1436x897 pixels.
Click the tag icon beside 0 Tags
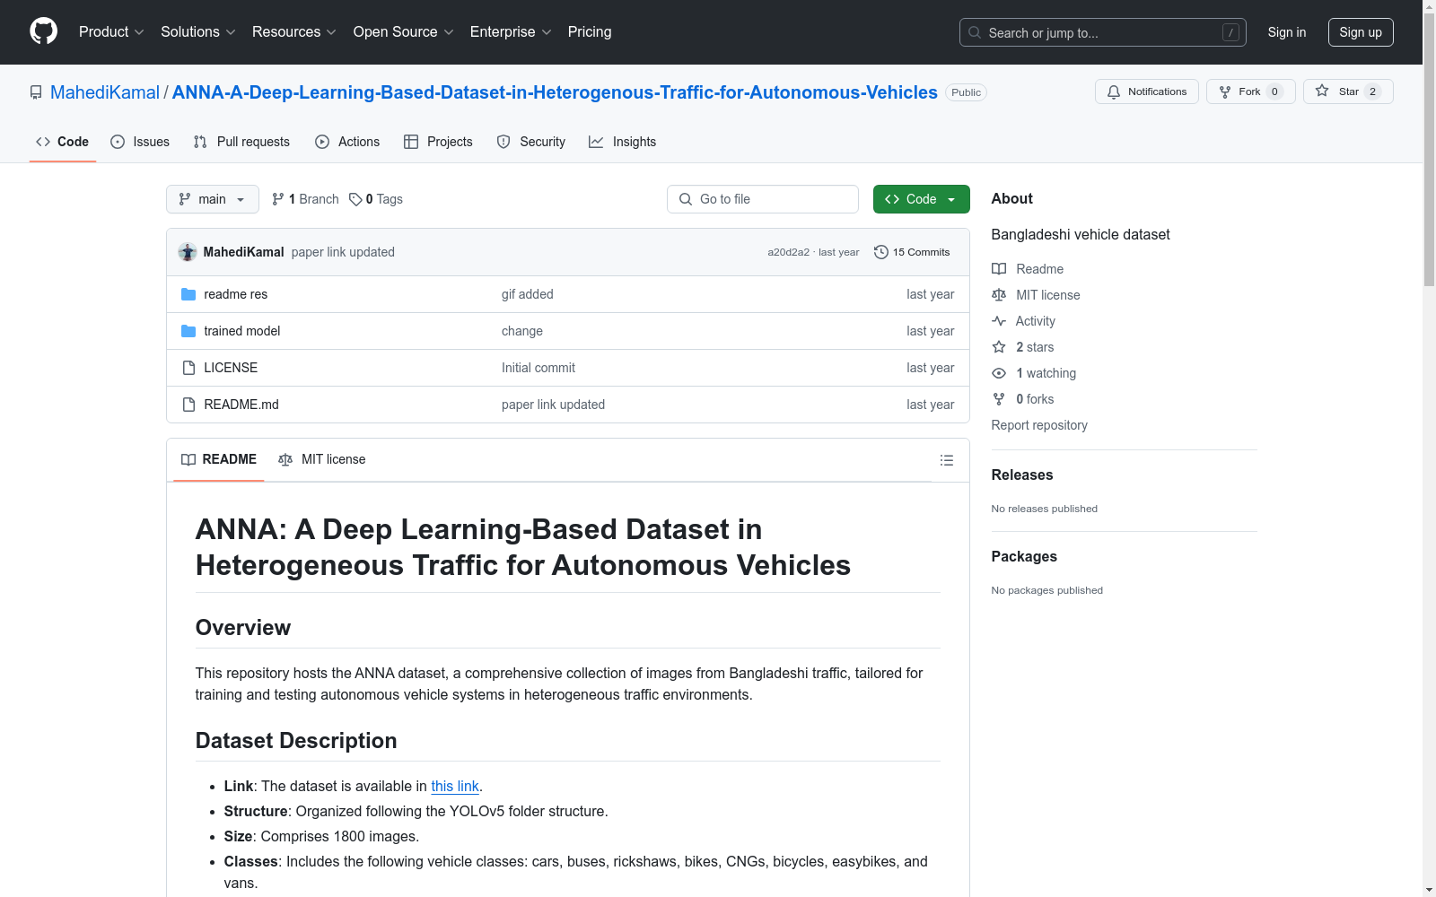tap(355, 199)
